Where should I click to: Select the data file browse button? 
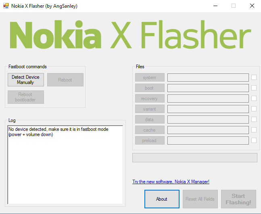point(150,120)
